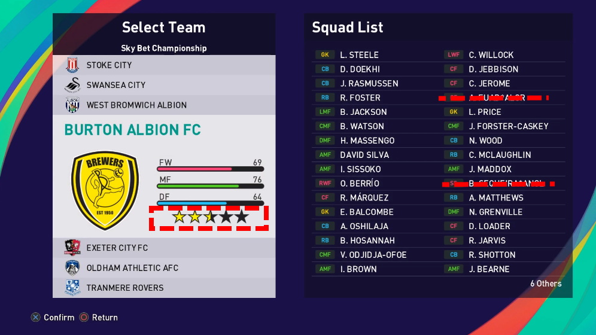Click the Swansea City swan crest

(x=73, y=85)
